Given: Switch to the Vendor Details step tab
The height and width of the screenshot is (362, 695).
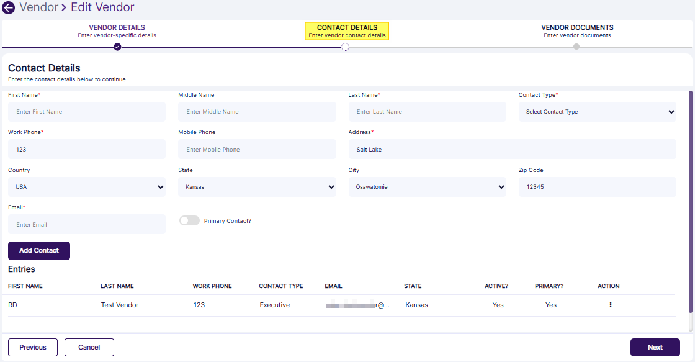Looking at the screenshot, I should (117, 31).
